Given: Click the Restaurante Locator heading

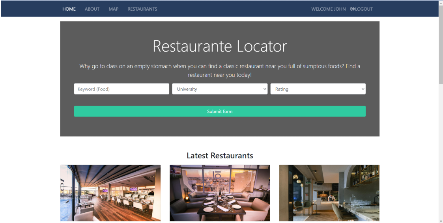Looking at the screenshot, I should click(220, 46).
